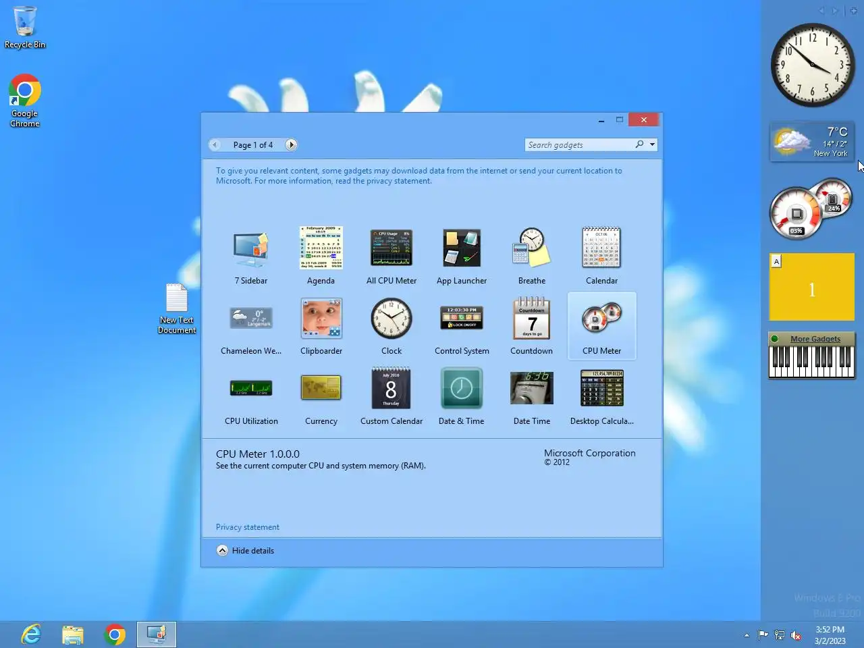The height and width of the screenshot is (648, 864).
Task: Select the Desktop Calculator gadget icon
Action: point(602,387)
